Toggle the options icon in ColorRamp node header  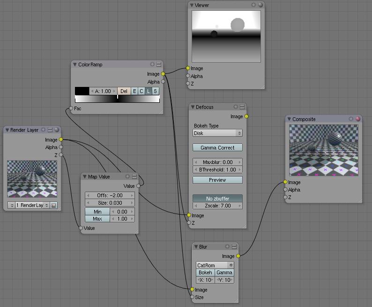point(159,64)
